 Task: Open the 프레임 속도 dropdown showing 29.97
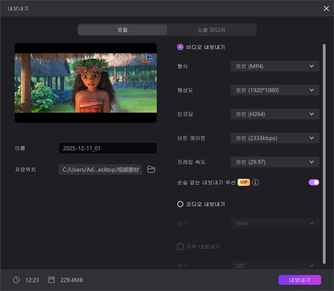[x=275, y=162]
